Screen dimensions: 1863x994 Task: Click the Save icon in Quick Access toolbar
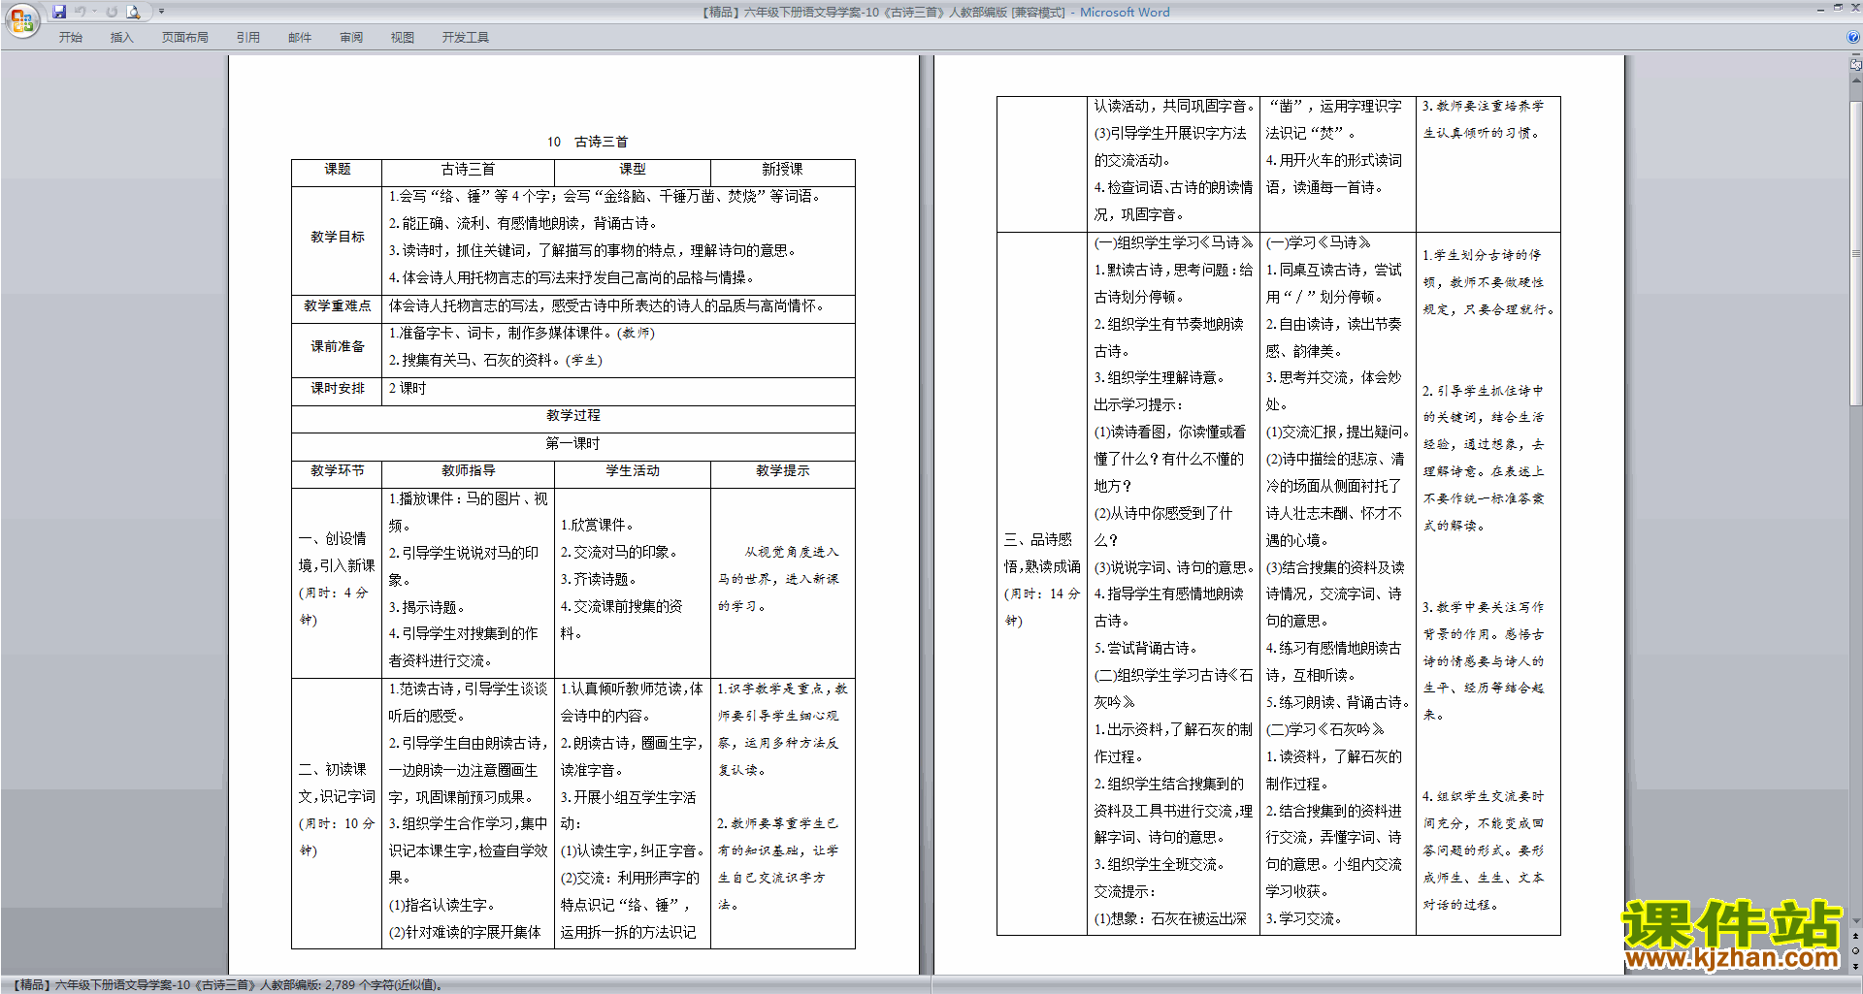(59, 12)
